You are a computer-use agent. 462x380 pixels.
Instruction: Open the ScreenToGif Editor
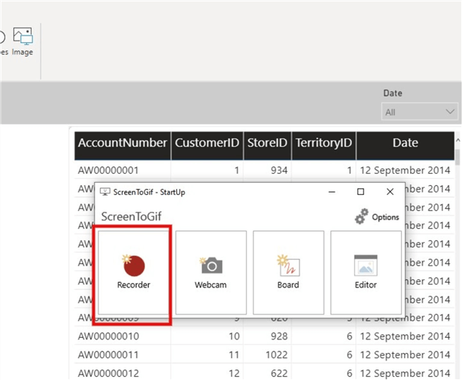[x=366, y=272]
